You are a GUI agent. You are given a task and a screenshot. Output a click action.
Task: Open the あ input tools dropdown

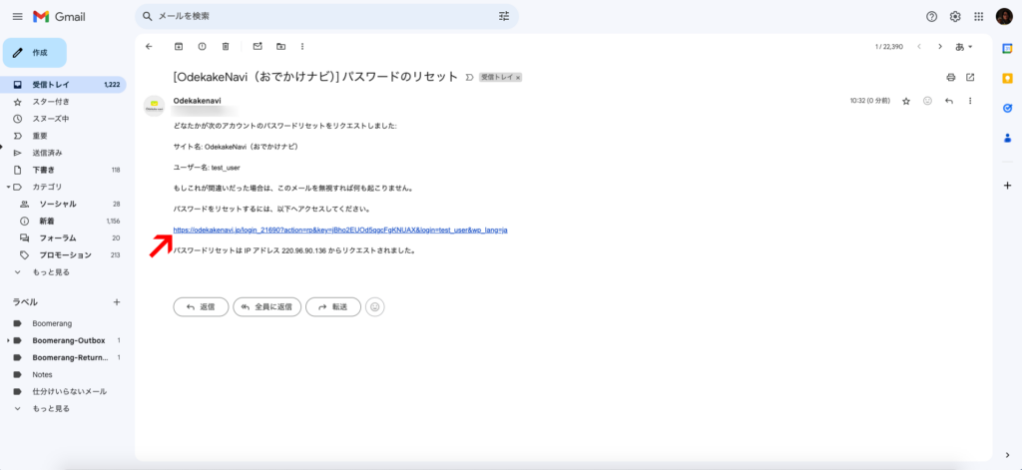964,46
